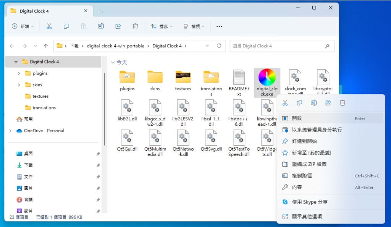The height and width of the screenshot is (227, 391).
Task: Select the libEGL.dll file
Action: pos(127,110)
